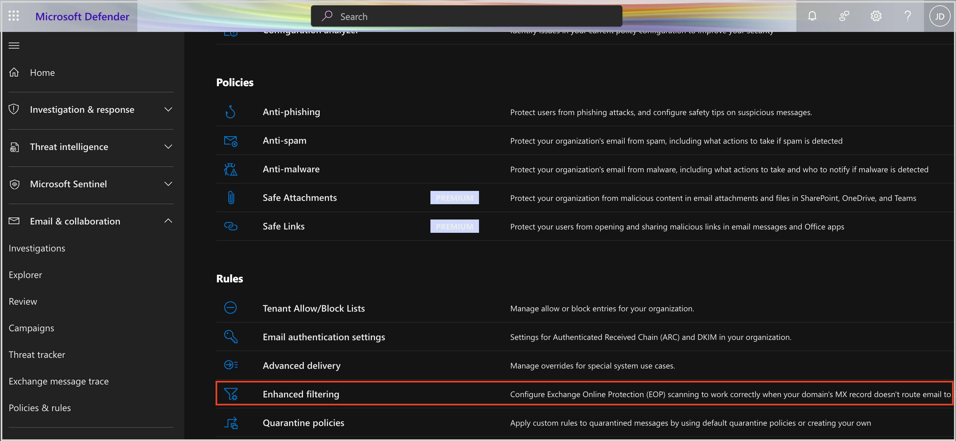Open the Safe Attachments policy link

tap(300, 198)
